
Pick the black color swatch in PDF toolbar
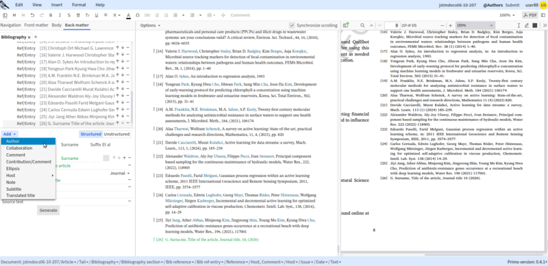coord(535,25)
